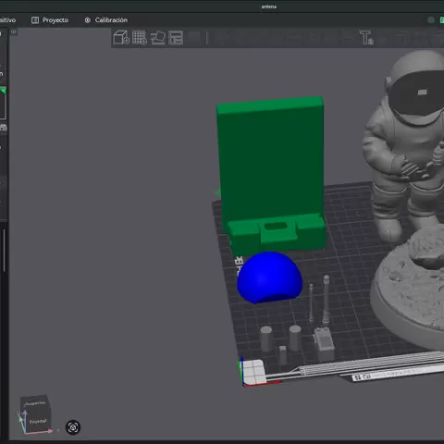Viewport: 444px width, 444px height.
Task: Click the Frontal face of view cube
Action: click(x=38, y=422)
